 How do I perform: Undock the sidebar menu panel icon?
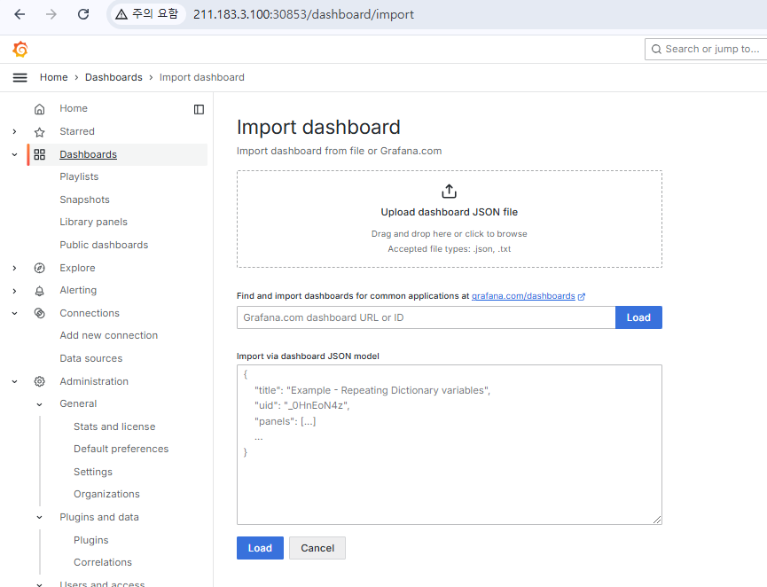coord(199,109)
